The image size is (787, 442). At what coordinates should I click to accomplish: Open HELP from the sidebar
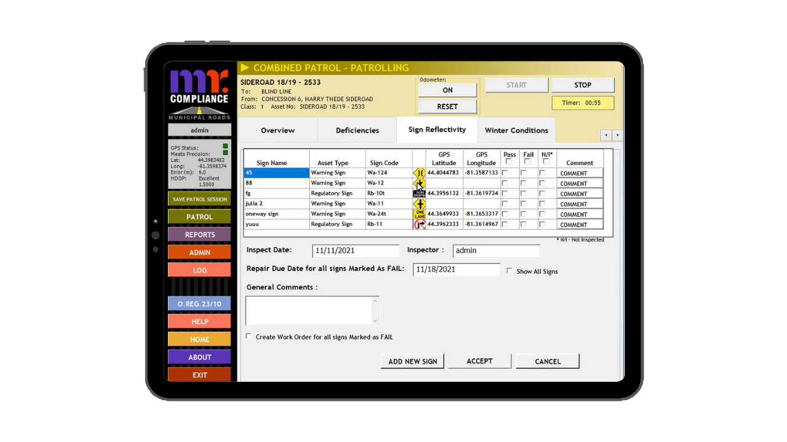click(199, 322)
